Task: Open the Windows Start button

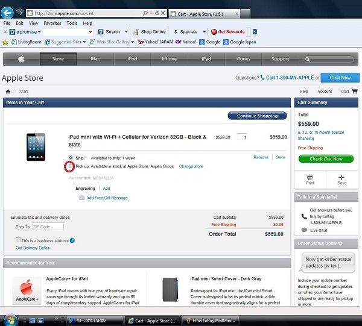Action: coord(10,321)
